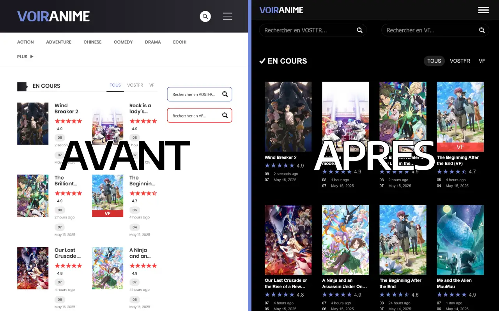Click the arrow next to PLUS
The height and width of the screenshot is (311, 499).
click(x=31, y=56)
